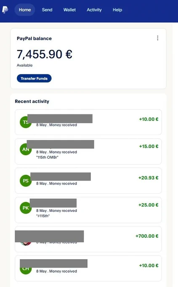
Task: Switch to the Activity tab
Action: pos(94,10)
